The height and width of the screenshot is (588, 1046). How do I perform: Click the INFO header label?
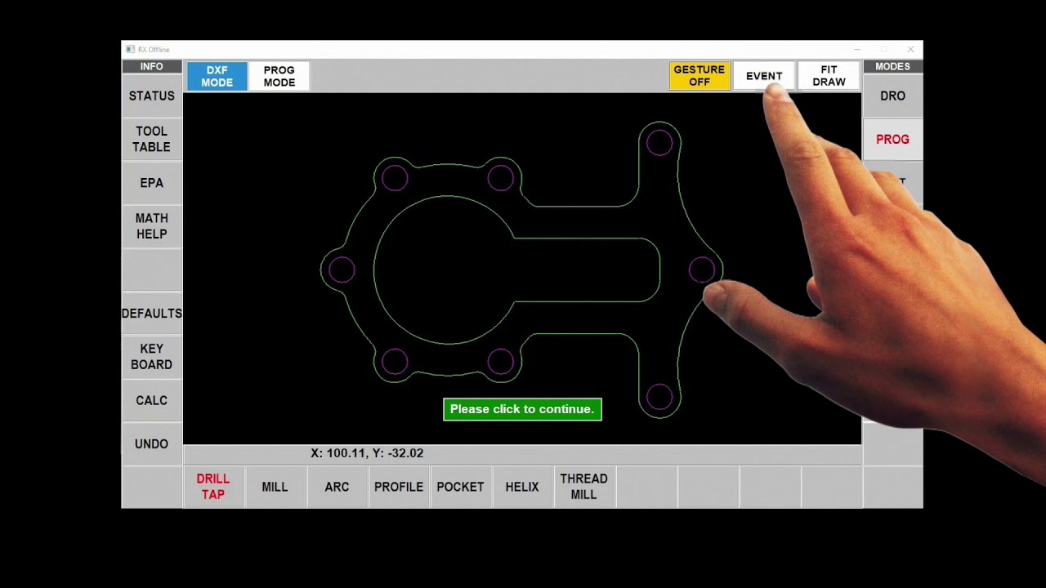pyautogui.click(x=152, y=66)
